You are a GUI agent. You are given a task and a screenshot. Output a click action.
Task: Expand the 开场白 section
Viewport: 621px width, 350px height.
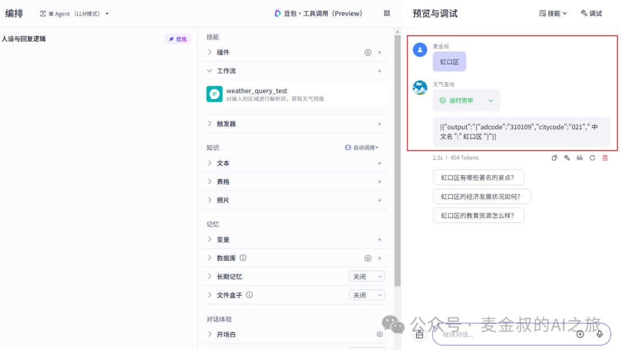click(x=209, y=334)
